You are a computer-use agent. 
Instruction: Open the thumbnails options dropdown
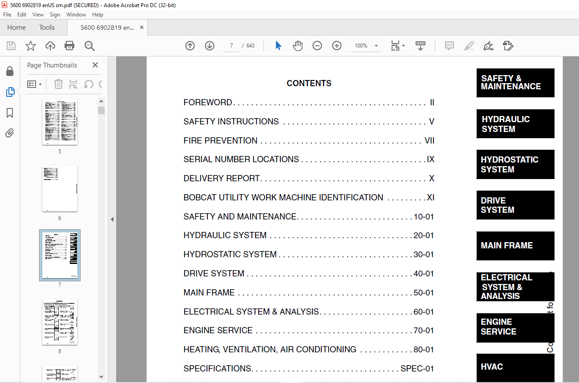point(35,84)
